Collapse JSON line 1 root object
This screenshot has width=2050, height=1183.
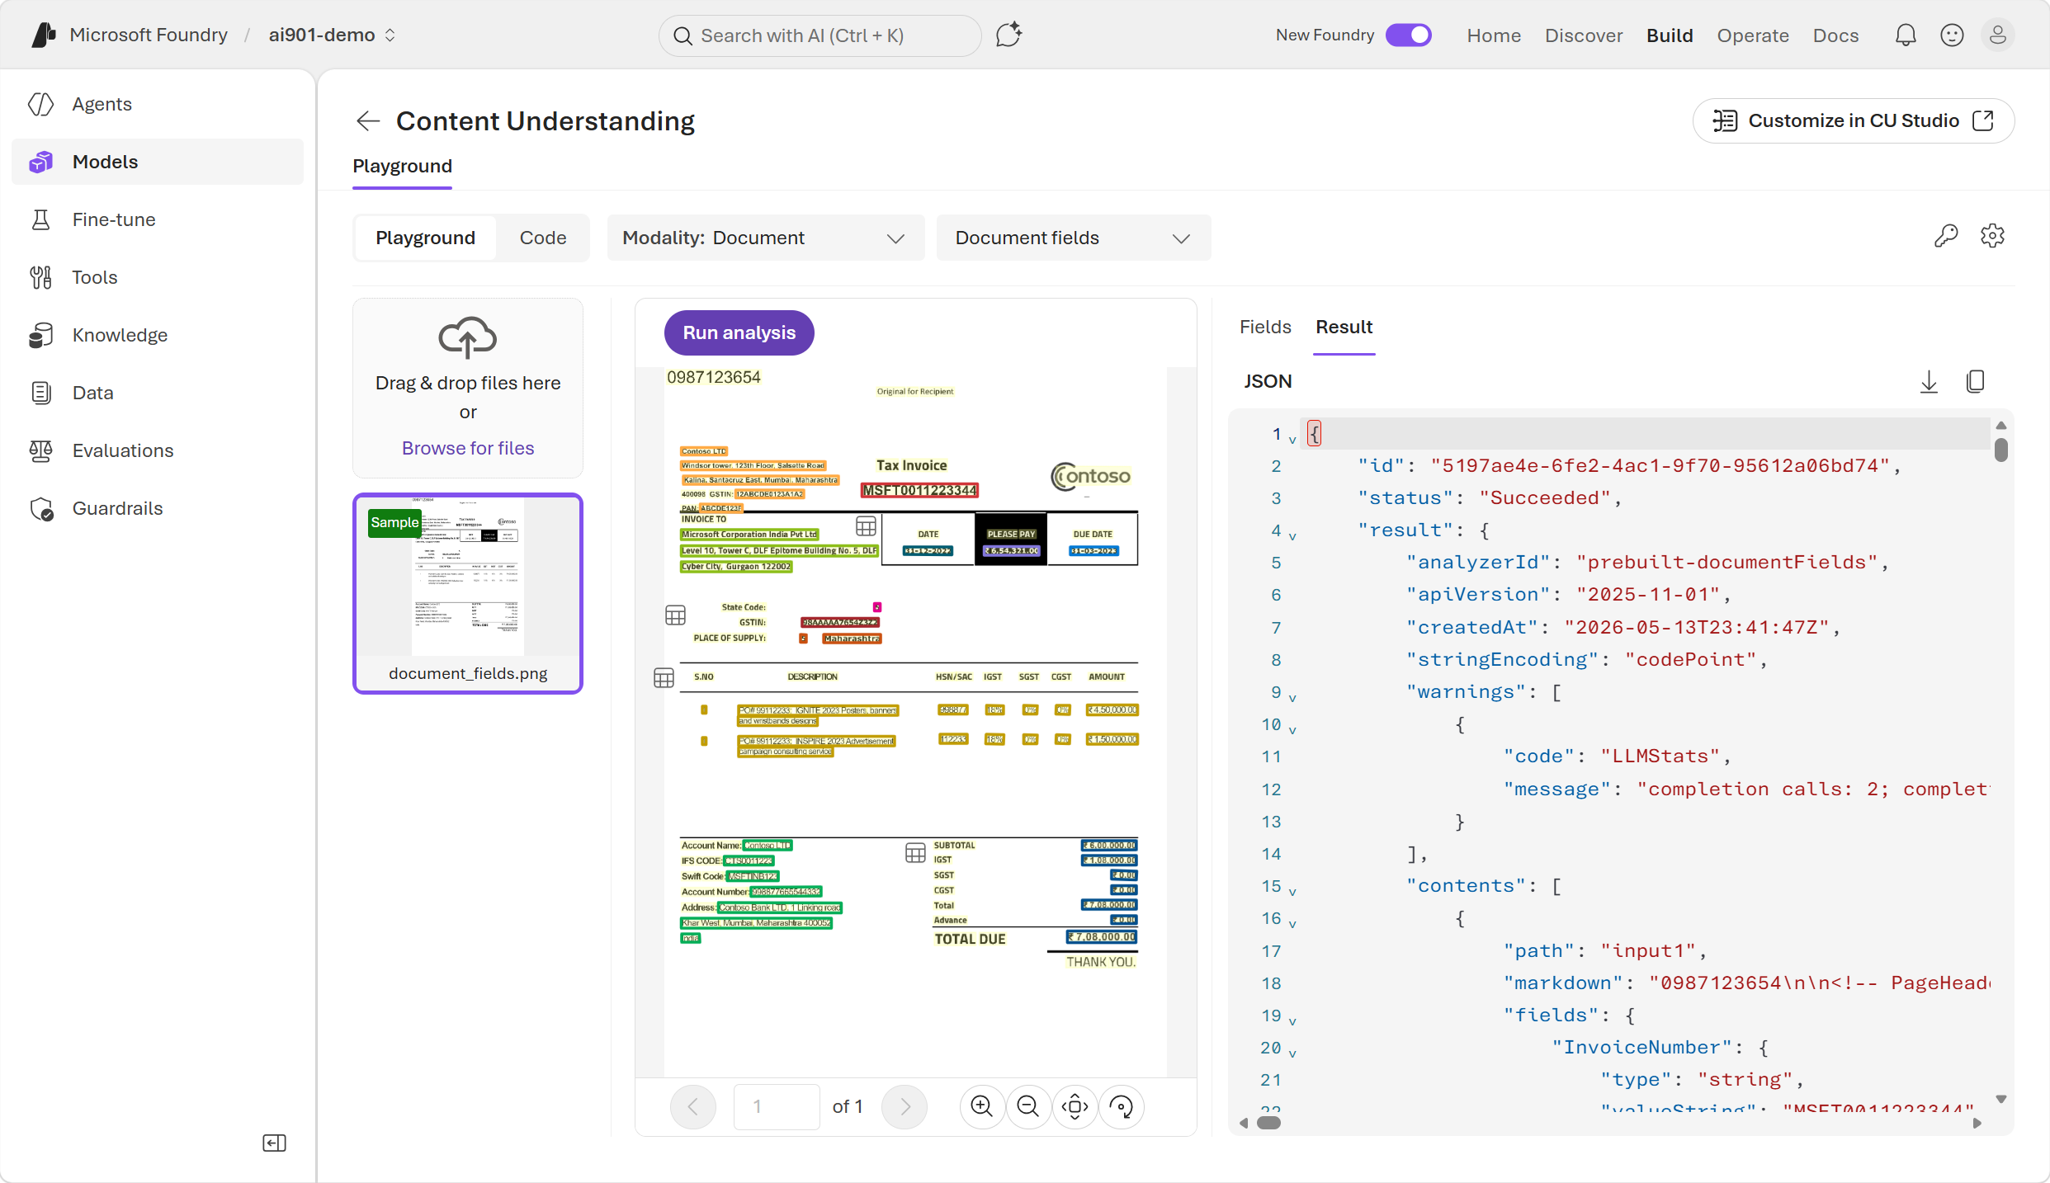(x=1292, y=440)
